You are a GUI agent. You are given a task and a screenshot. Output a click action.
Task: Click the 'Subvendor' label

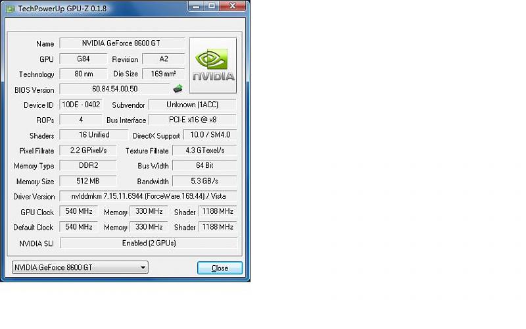pyautogui.click(x=128, y=105)
